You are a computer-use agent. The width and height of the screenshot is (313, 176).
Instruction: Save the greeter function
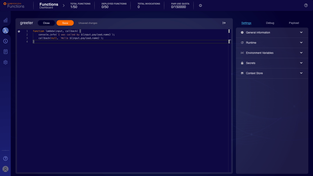[65, 23]
